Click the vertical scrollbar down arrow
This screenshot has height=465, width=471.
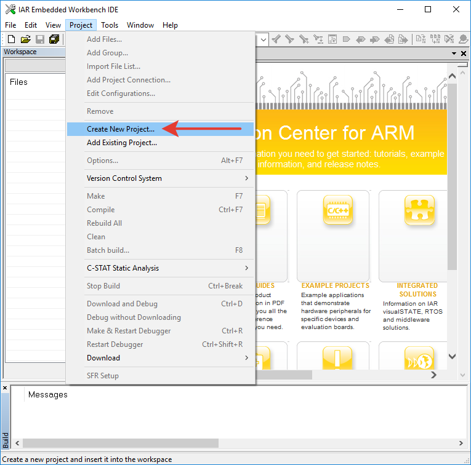(x=452, y=356)
